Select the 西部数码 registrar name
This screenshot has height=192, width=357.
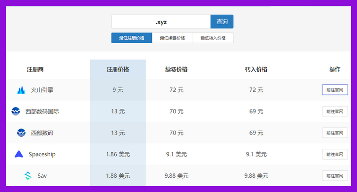point(42,133)
